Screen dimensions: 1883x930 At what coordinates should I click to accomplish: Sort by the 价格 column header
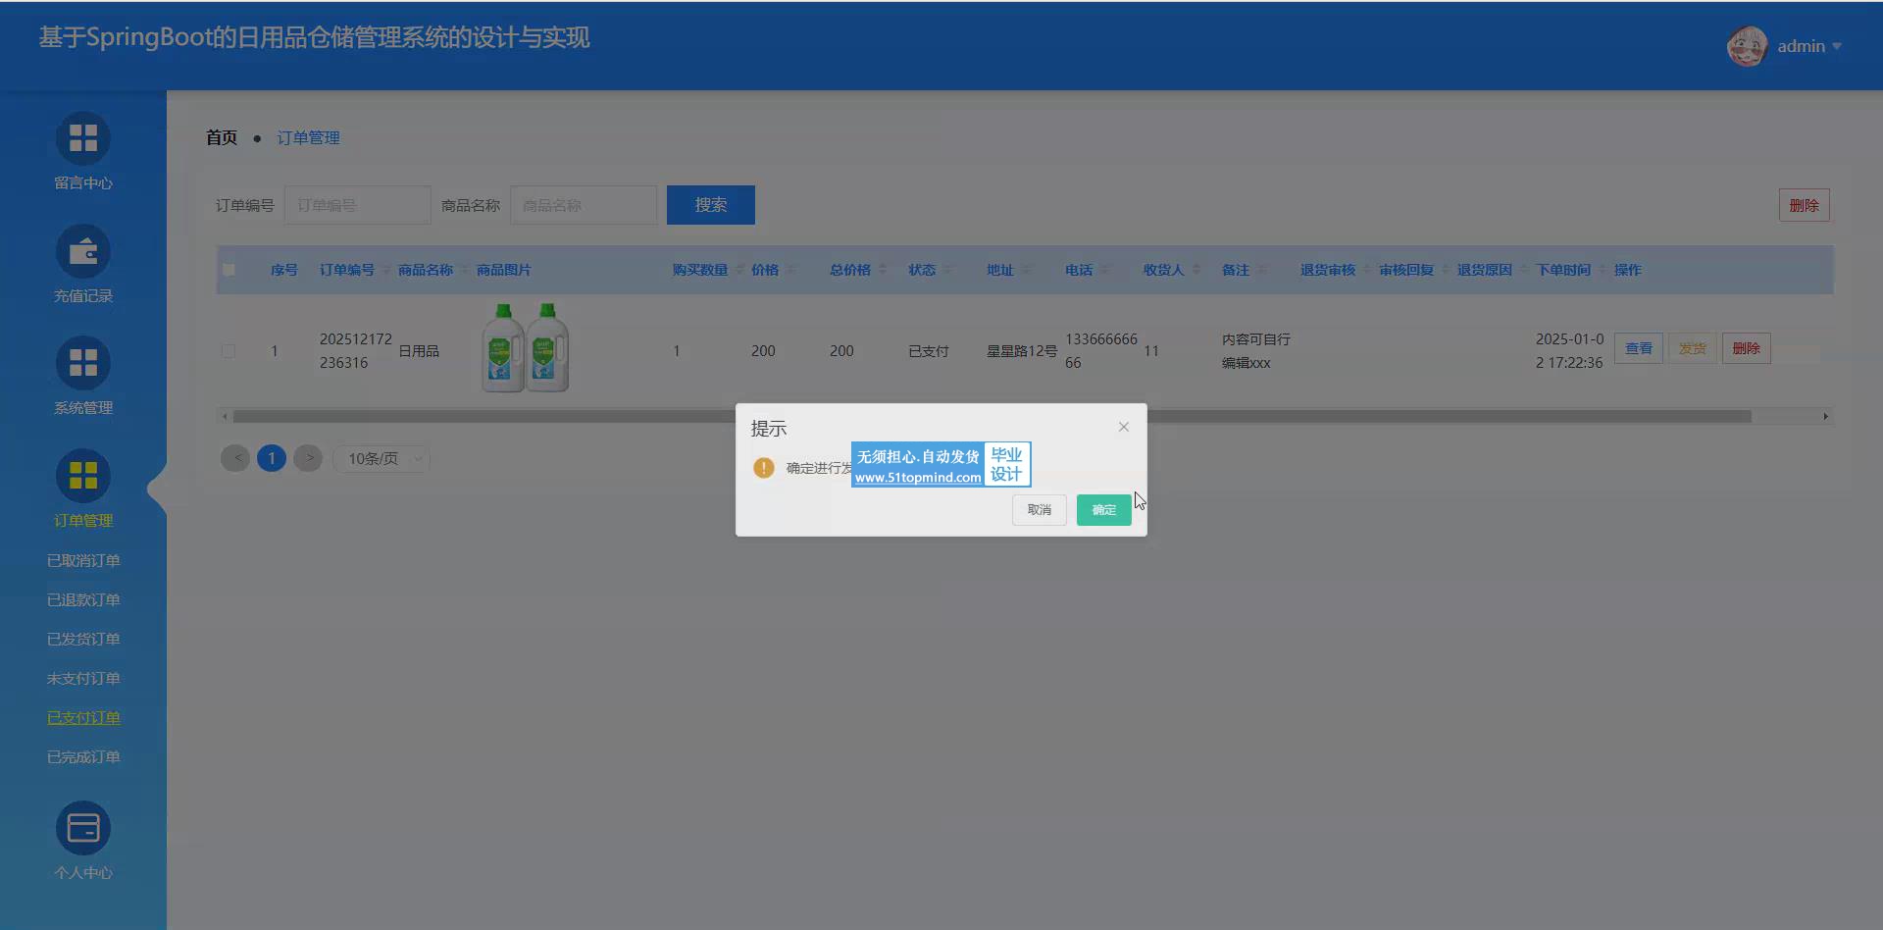point(765,270)
